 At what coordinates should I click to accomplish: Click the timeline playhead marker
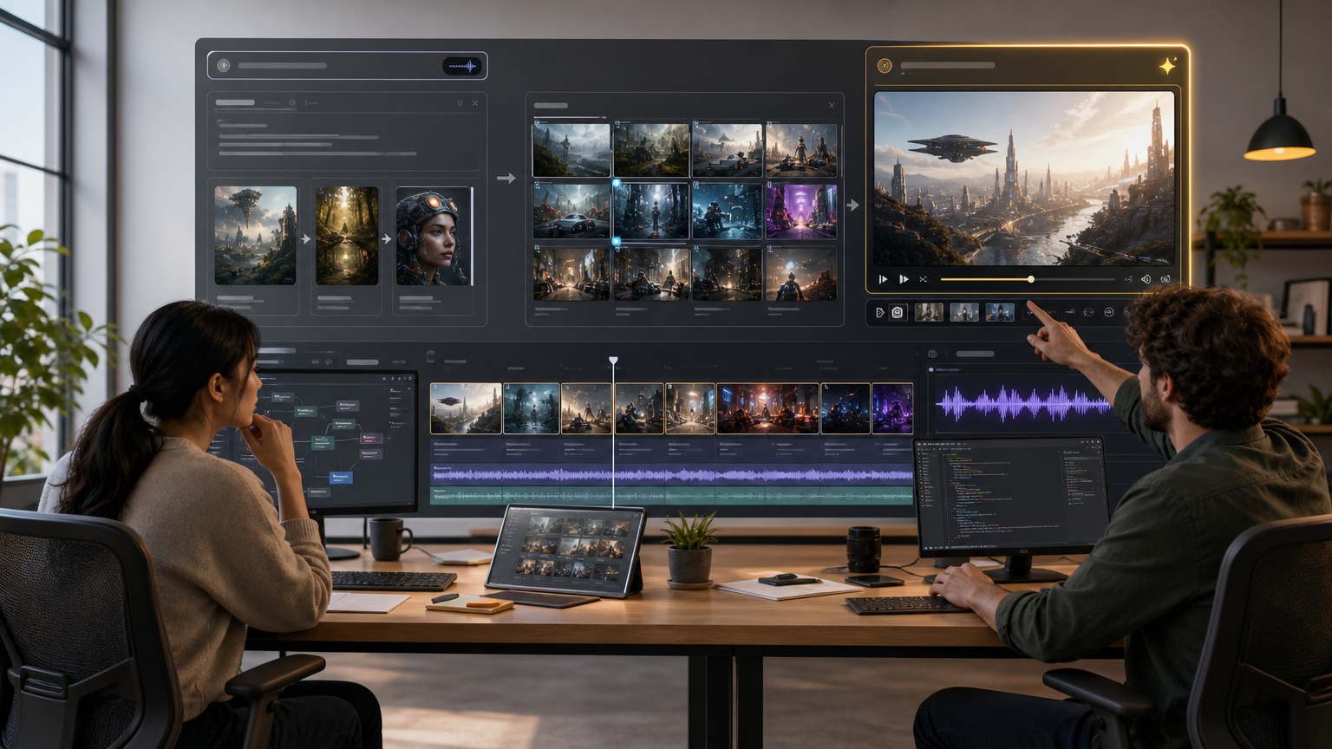coord(613,361)
